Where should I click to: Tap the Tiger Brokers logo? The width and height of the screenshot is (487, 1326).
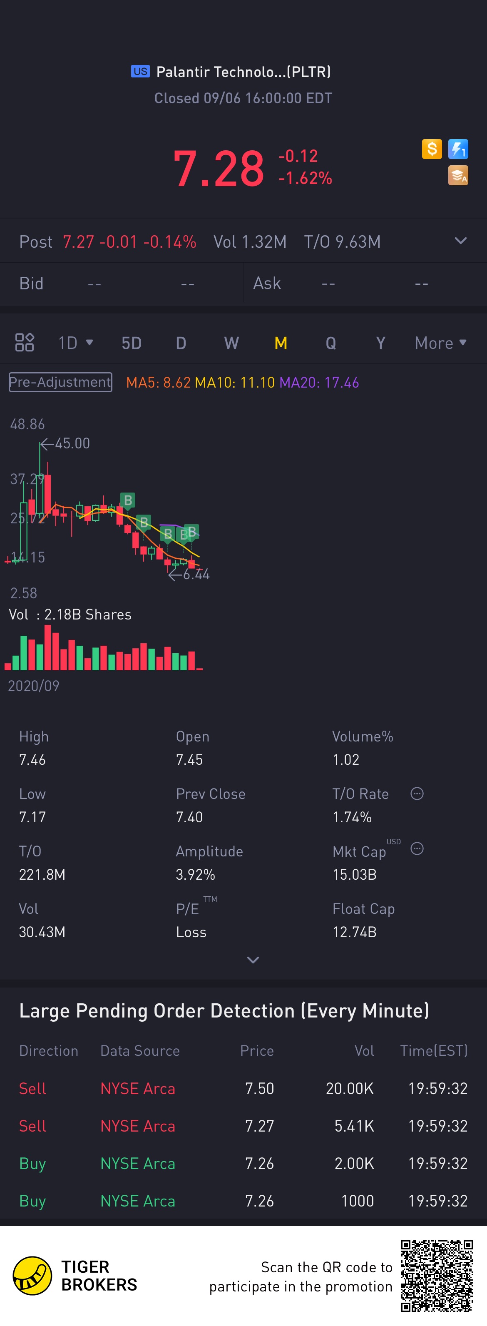[32, 1276]
